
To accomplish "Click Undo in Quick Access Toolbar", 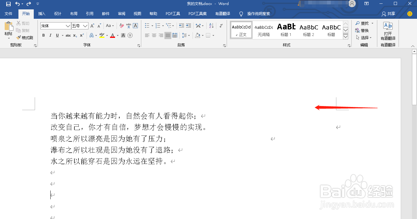I will [18, 4].
